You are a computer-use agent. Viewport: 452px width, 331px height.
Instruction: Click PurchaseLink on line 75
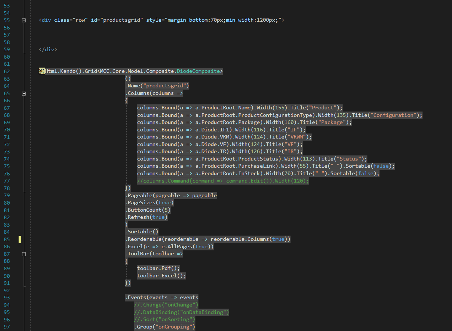coord(257,166)
